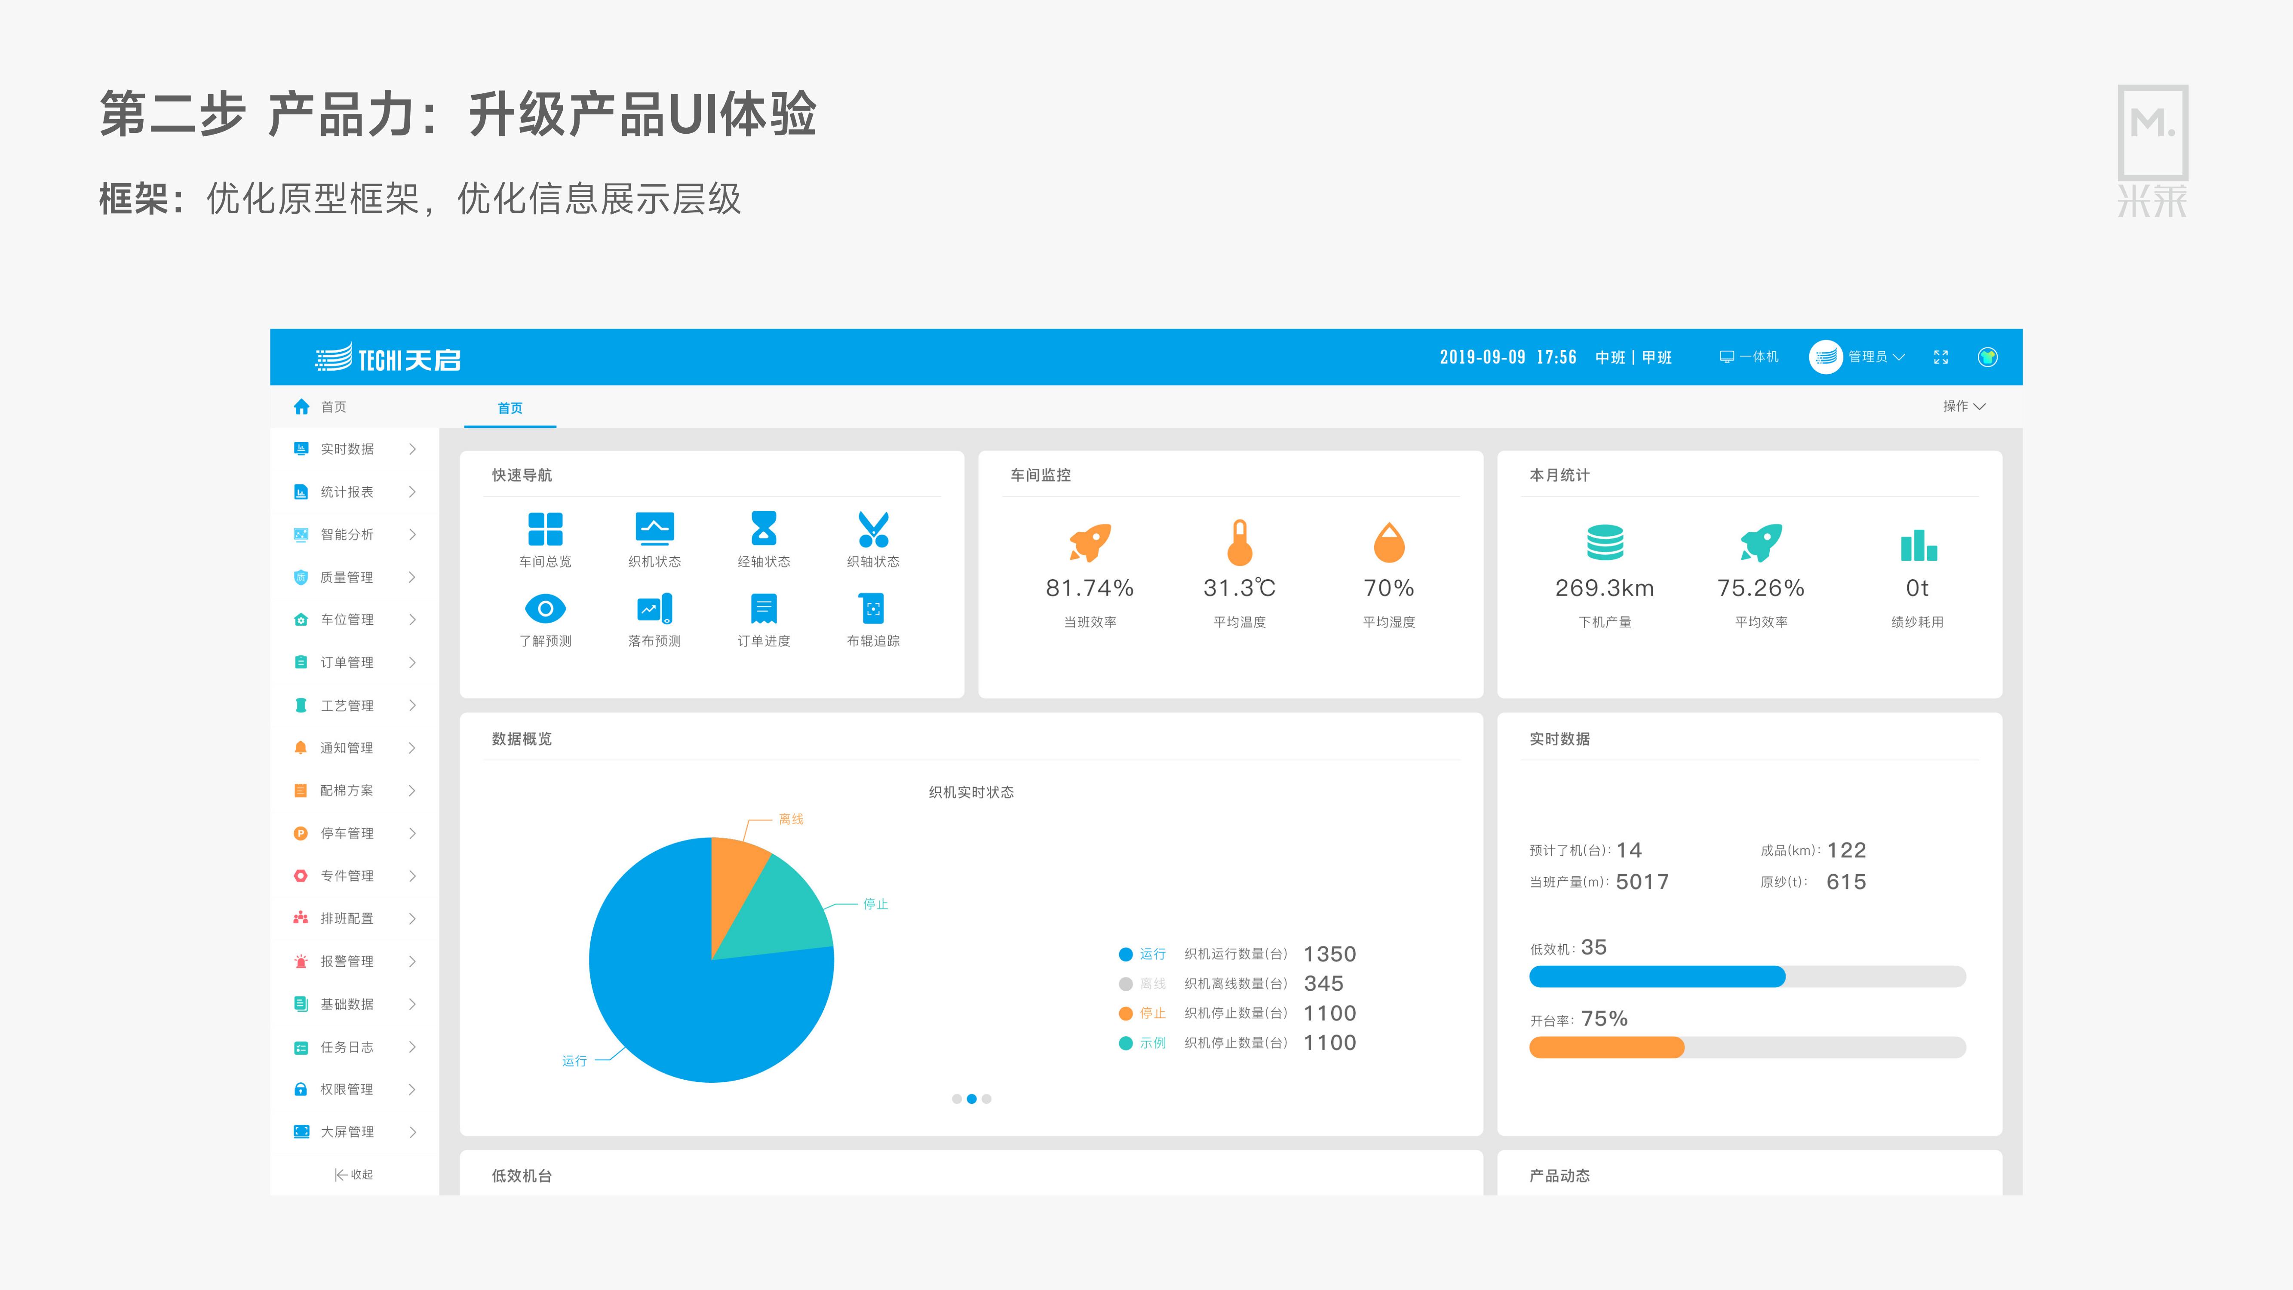
Task: Click the TECHI天启 logo
Action: pos(388,359)
